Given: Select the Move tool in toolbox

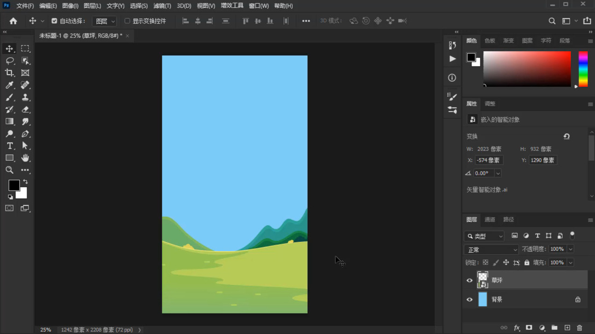Looking at the screenshot, I should (9, 49).
